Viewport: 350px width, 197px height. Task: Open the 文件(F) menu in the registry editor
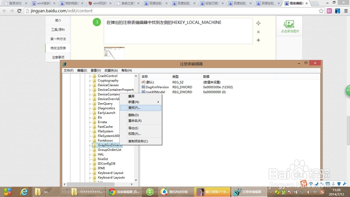click(69, 70)
